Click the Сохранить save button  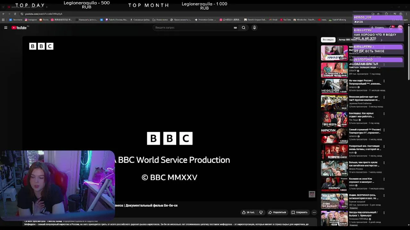click(299, 212)
